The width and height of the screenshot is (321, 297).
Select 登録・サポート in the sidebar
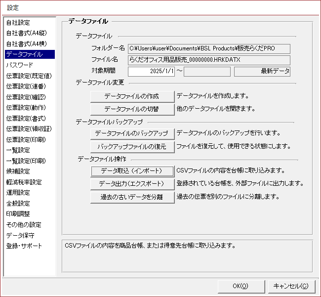[24, 246]
